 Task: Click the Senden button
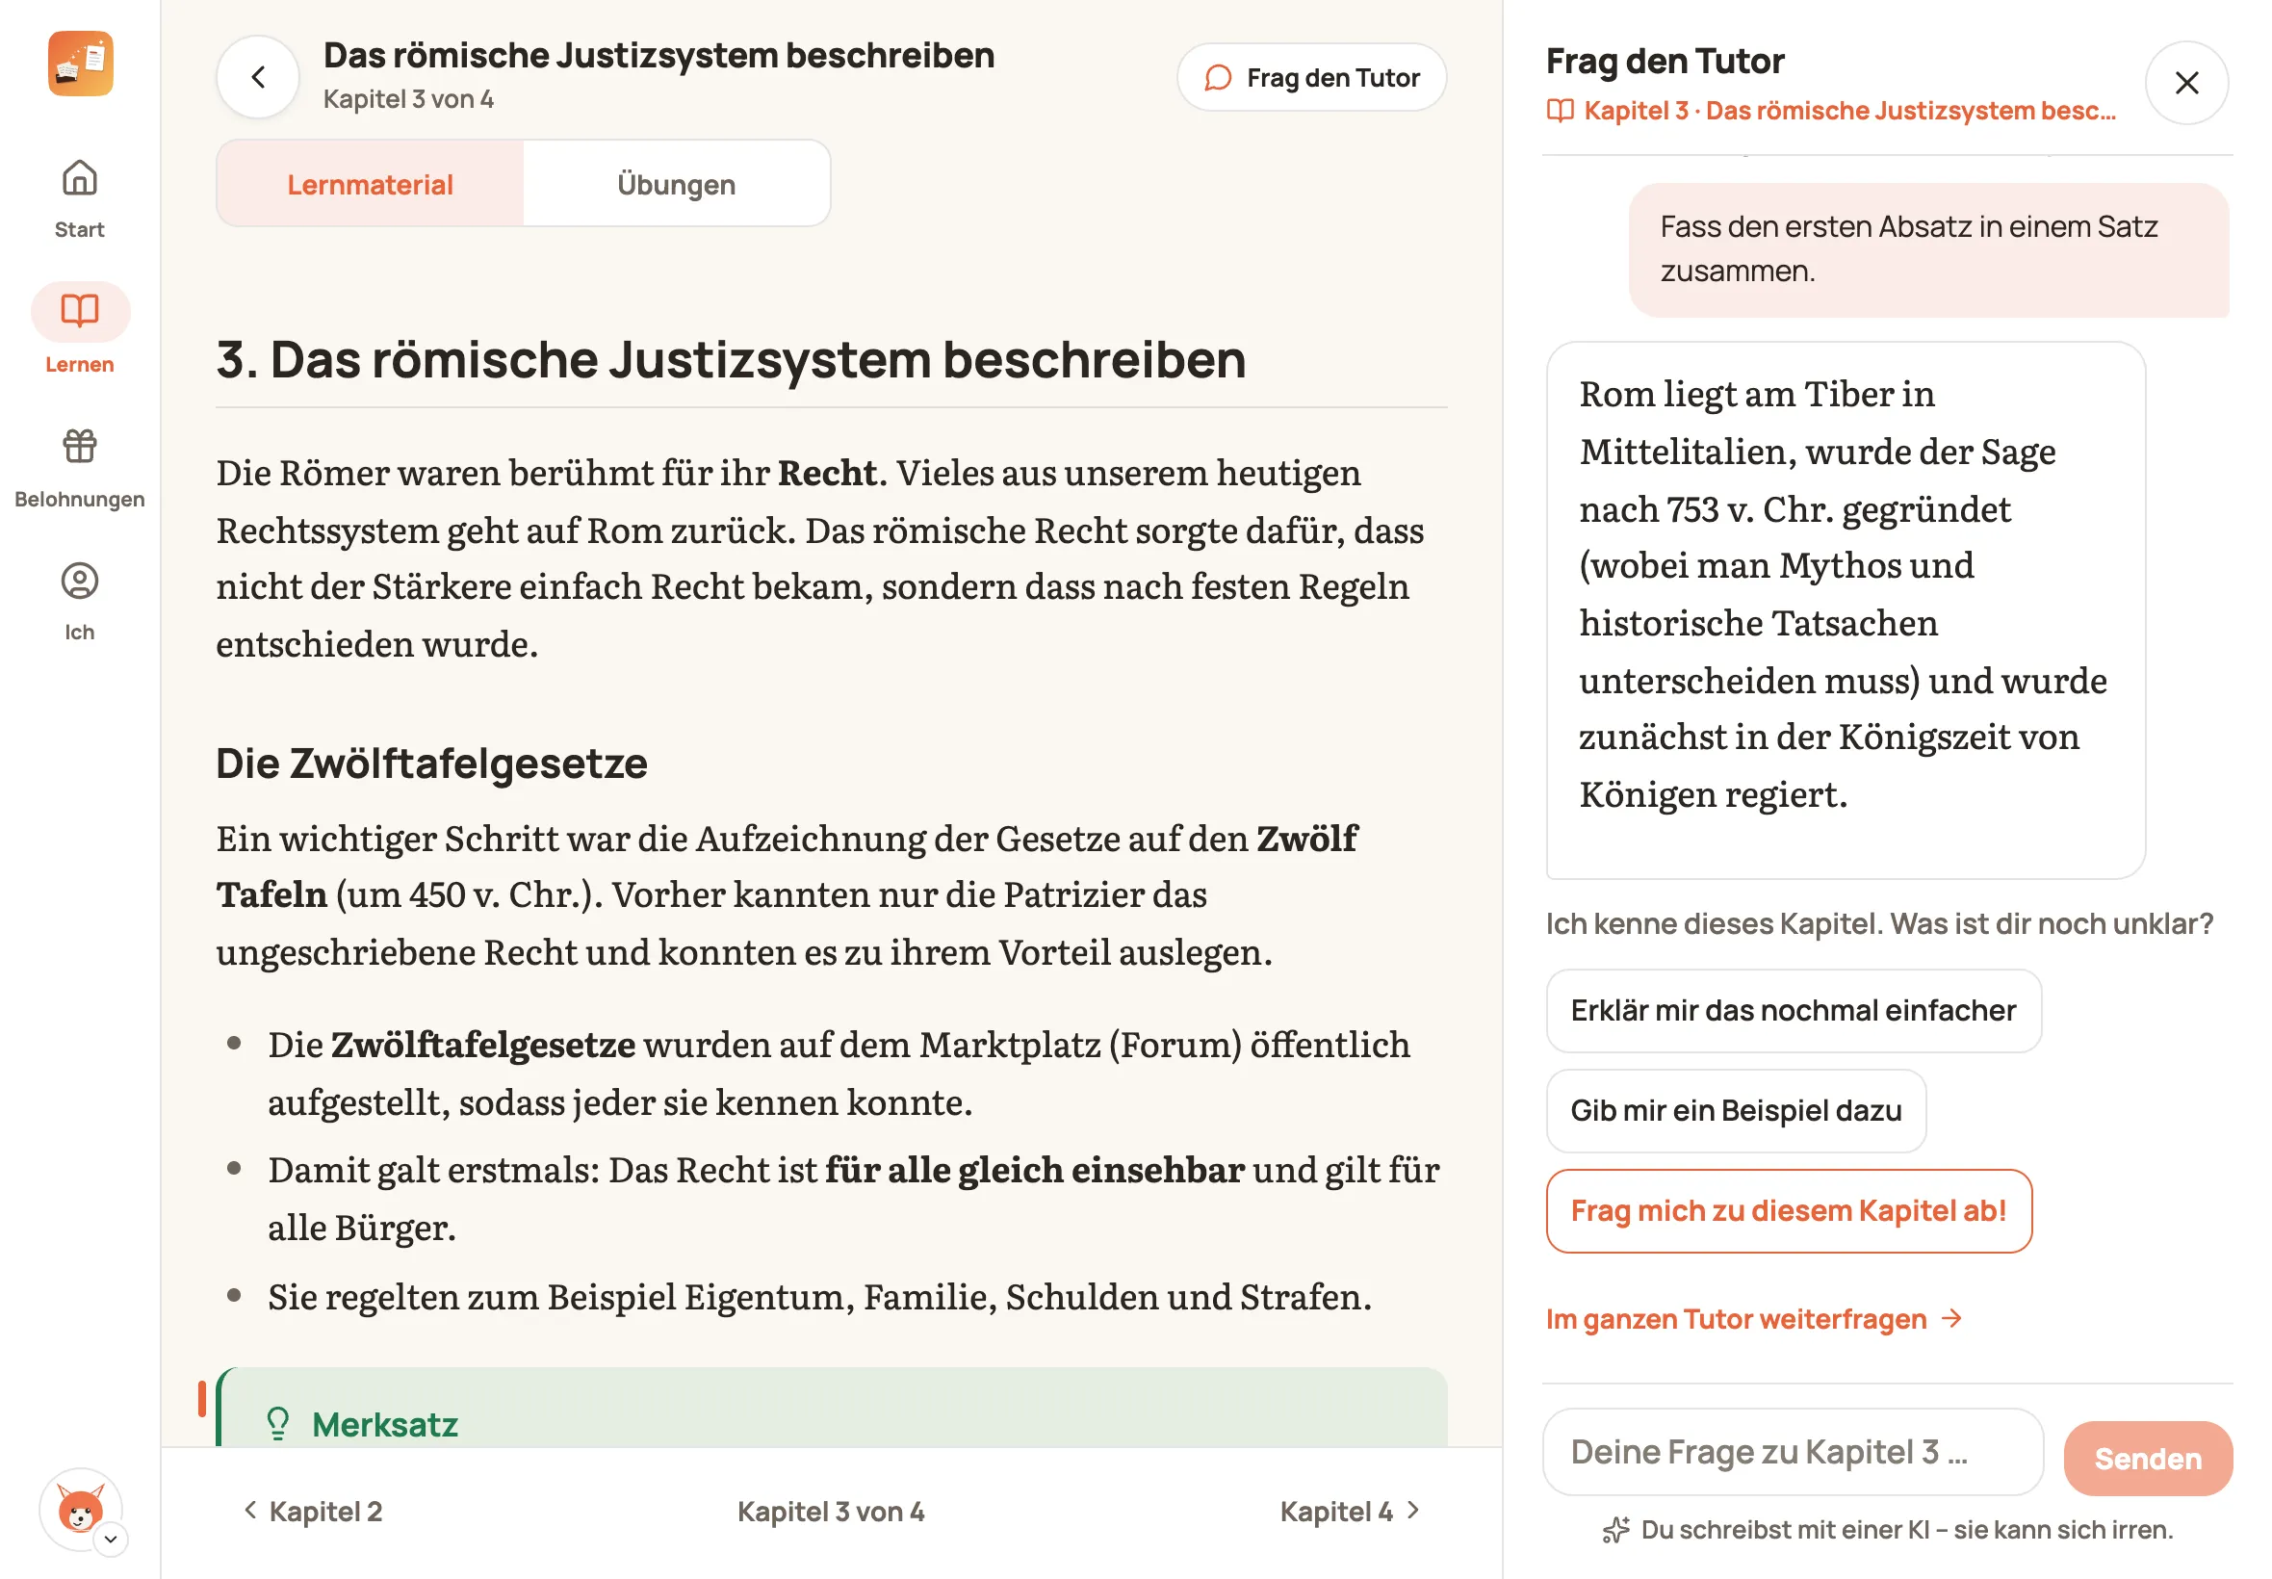2147,1459
